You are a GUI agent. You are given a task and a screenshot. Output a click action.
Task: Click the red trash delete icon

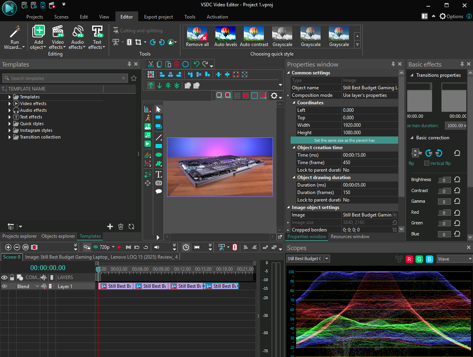click(177, 65)
